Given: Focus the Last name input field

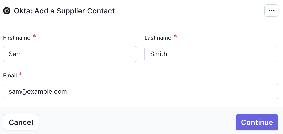Looking at the screenshot, I should (x=211, y=54).
